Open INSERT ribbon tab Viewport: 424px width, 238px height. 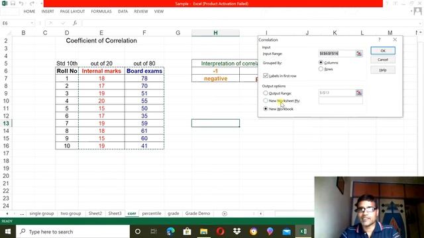point(48,11)
